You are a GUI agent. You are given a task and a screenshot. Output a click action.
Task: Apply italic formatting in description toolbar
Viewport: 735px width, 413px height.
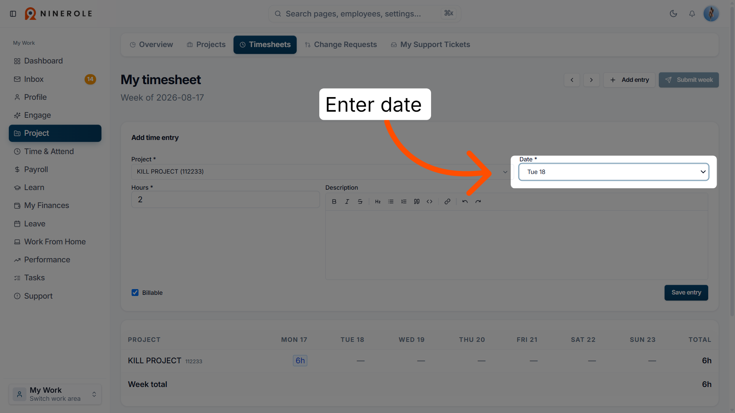(347, 202)
